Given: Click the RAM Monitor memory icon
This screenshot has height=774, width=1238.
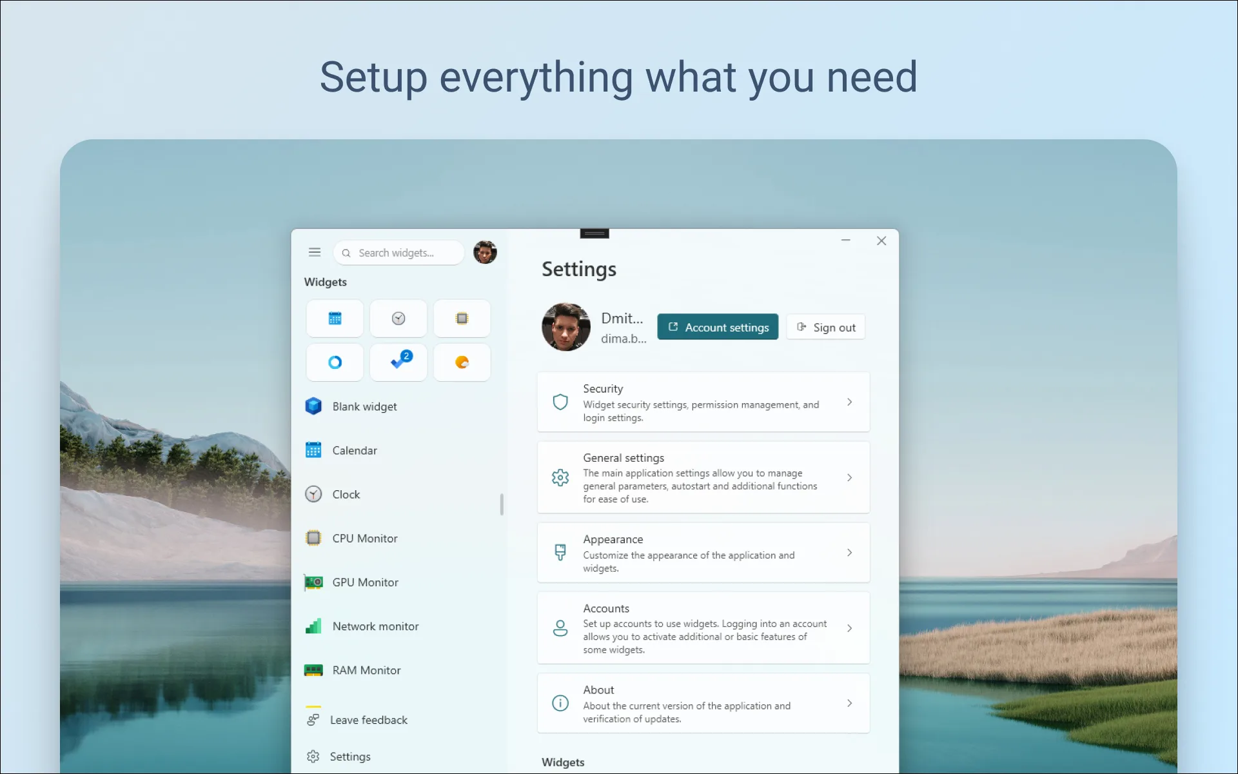Looking at the screenshot, I should (313, 670).
